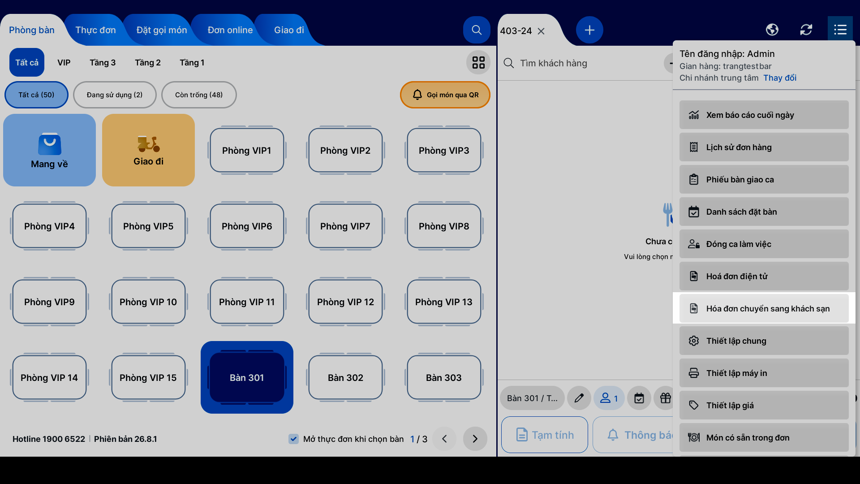
Task: Click the Gọi món qua QR button
Action: [445, 95]
